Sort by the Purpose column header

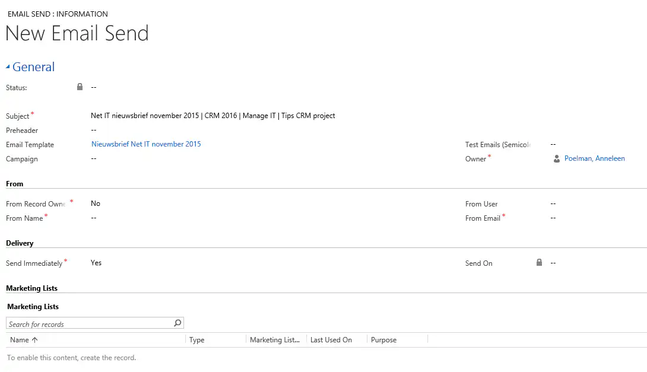point(383,340)
